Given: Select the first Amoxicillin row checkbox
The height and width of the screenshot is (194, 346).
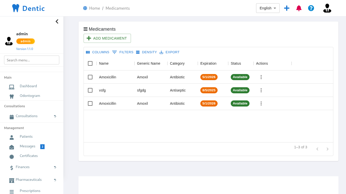Looking at the screenshot, I should pos(90,77).
